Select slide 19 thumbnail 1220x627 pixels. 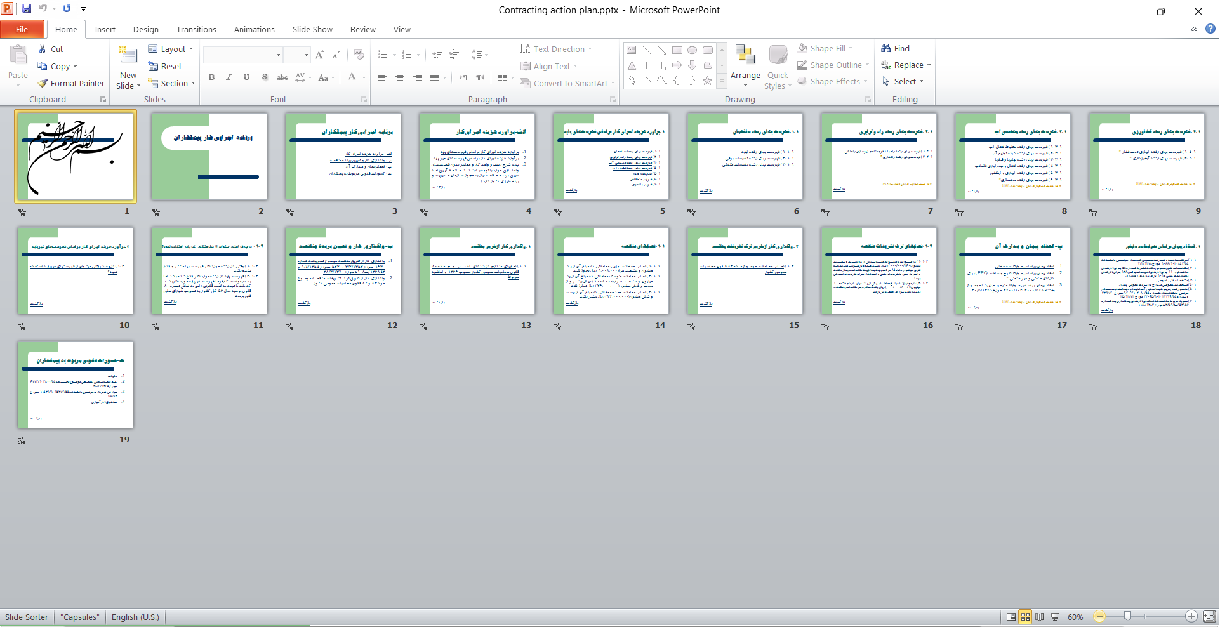[76, 385]
